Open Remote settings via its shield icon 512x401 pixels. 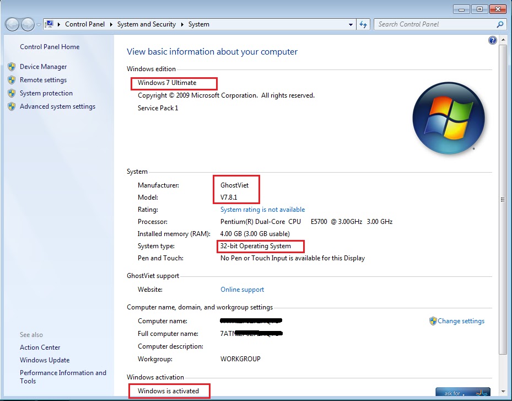pos(12,80)
